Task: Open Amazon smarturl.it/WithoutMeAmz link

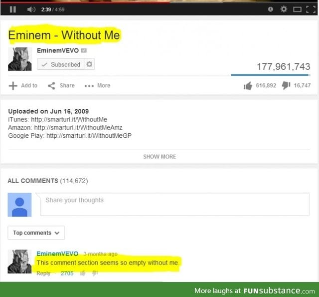Action: coord(78,128)
